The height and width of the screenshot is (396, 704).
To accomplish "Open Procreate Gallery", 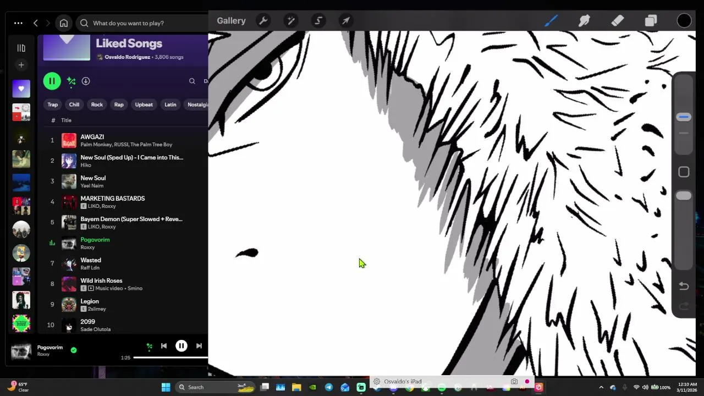I will click(x=231, y=21).
